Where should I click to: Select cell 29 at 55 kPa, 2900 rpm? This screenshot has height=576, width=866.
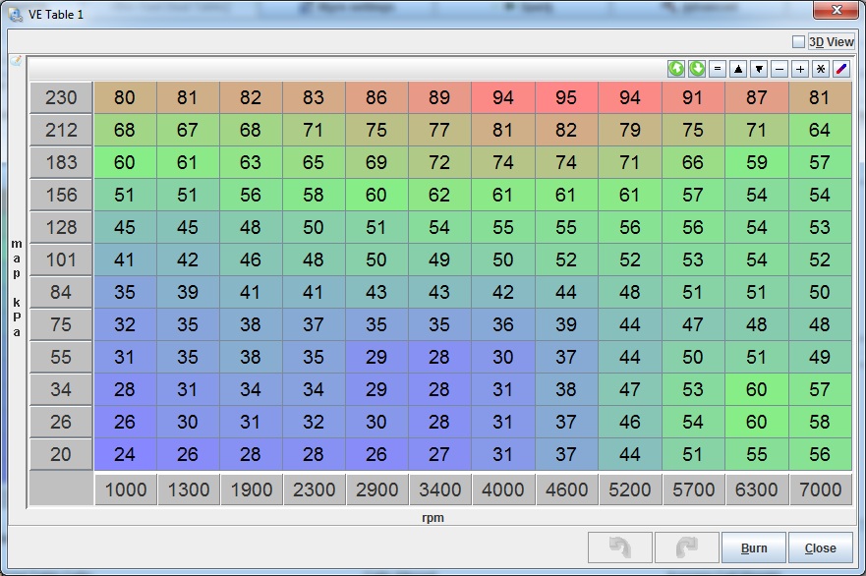pyautogui.click(x=376, y=358)
